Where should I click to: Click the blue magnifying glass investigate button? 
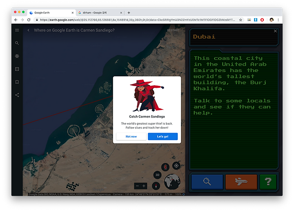[207, 182]
